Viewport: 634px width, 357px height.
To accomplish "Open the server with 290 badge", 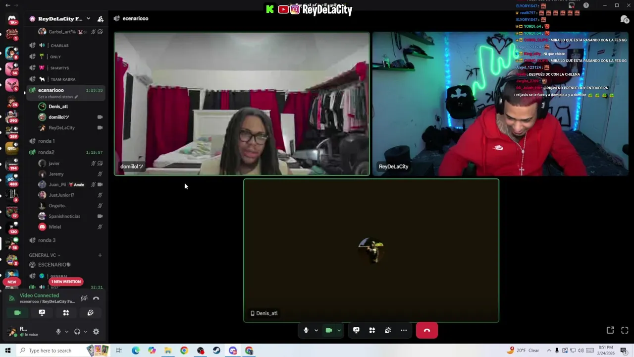I will click(x=12, y=117).
